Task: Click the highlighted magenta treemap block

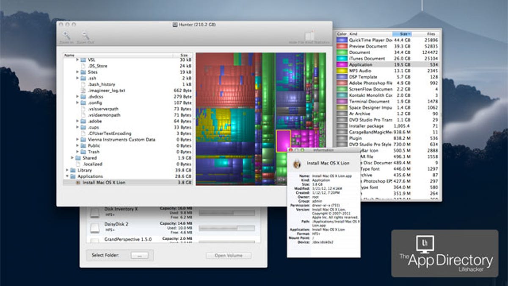Action: pyautogui.click(x=283, y=141)
